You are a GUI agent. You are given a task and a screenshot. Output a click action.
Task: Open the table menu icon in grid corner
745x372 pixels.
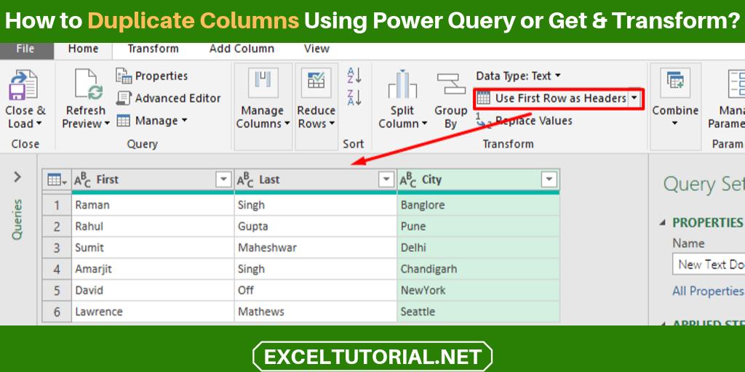pyautogui.click(x=57, y=180)
